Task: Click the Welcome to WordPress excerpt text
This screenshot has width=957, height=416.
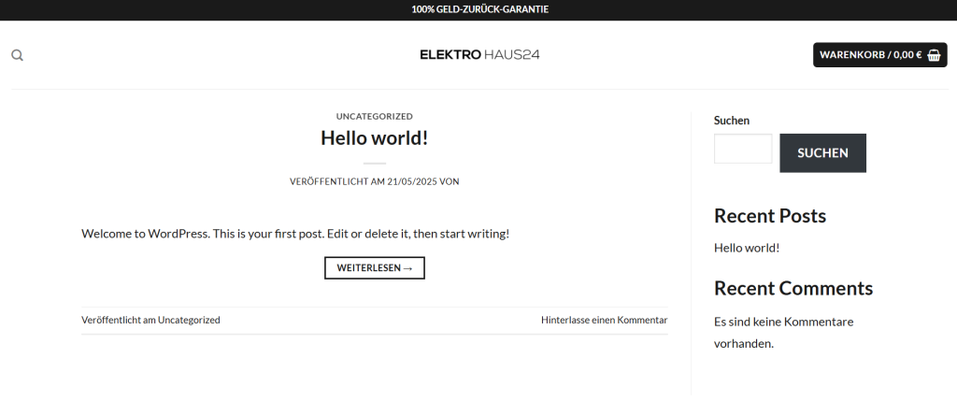Action: click(295, 234)
